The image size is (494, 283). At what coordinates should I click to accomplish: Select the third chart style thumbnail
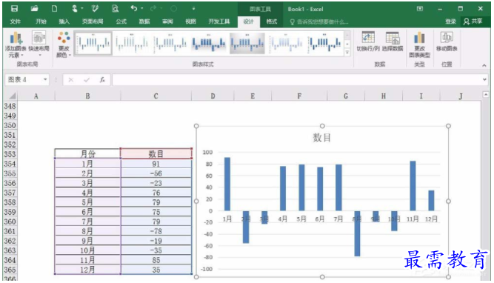click(170, 44)
